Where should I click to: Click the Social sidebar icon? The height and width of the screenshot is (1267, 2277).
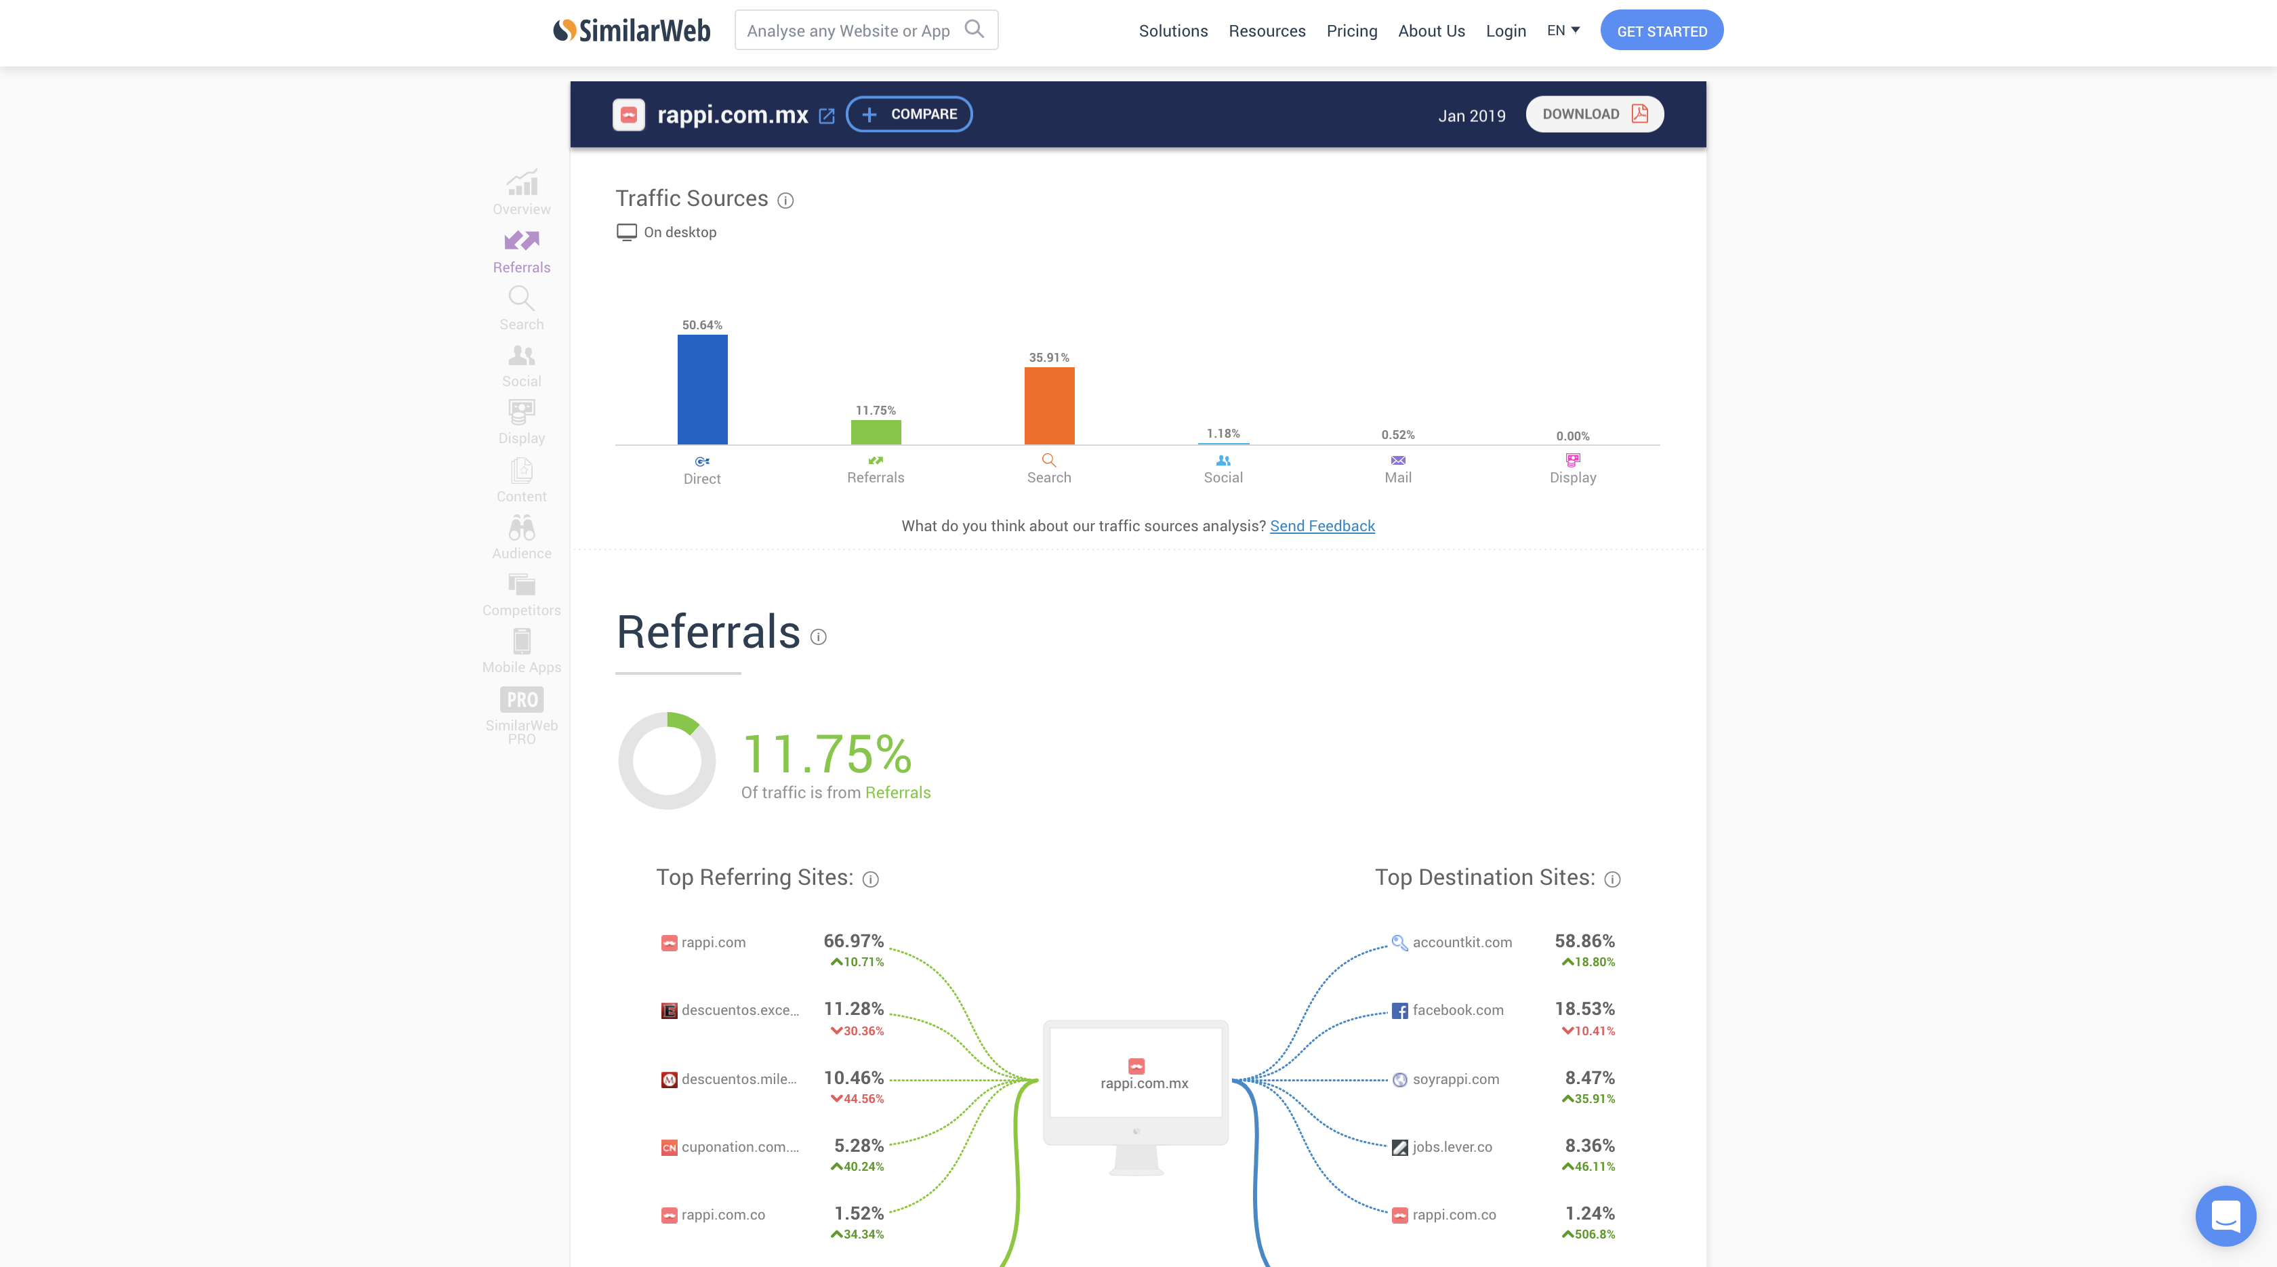(520, 365)
